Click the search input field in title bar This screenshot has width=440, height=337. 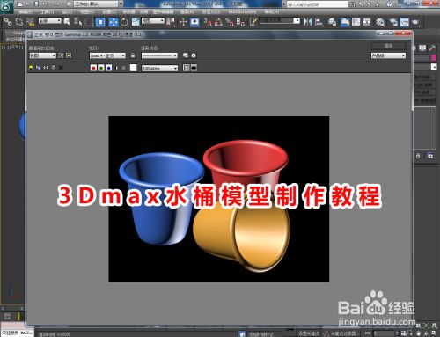click(x=317, y=4)
